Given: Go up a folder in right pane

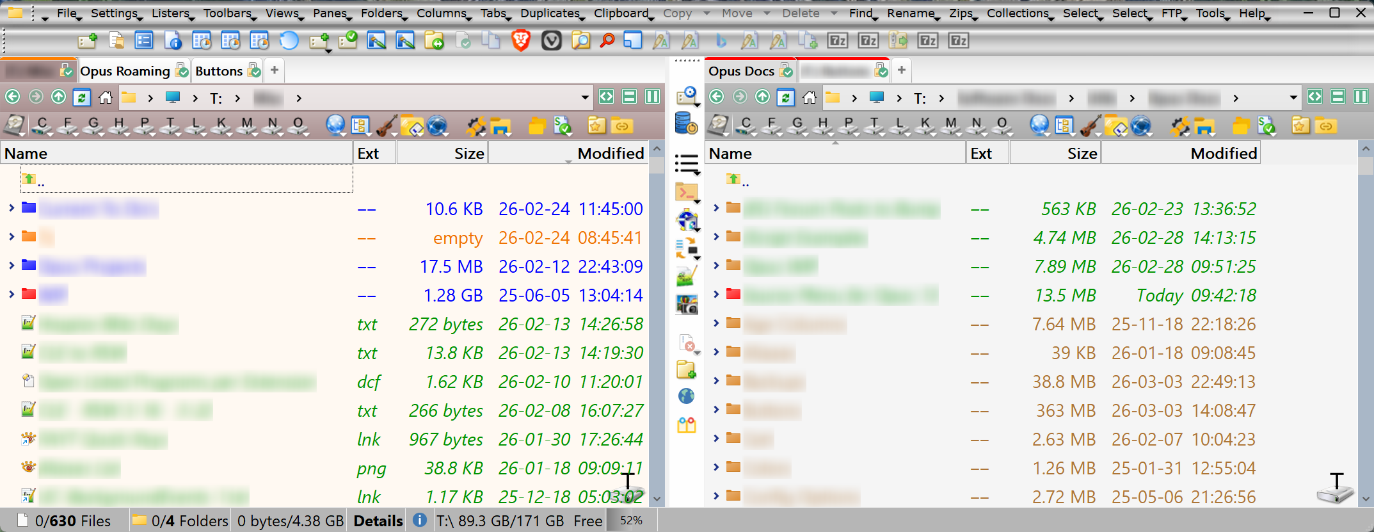Looking at the screenshot, I should [x=762, y=97].
